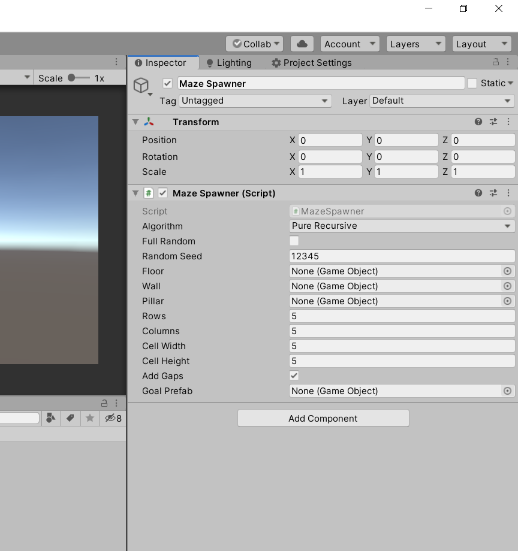Click the Cell Width value field
The height and width of the screenshot is (551, 518).
(x=402, y=346)
